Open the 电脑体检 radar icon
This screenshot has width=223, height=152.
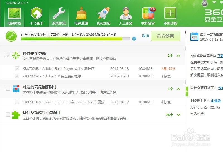click(x=14, y=13)
